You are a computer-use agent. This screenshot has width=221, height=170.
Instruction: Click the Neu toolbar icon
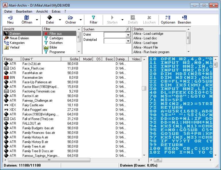(x=10, y=18)
